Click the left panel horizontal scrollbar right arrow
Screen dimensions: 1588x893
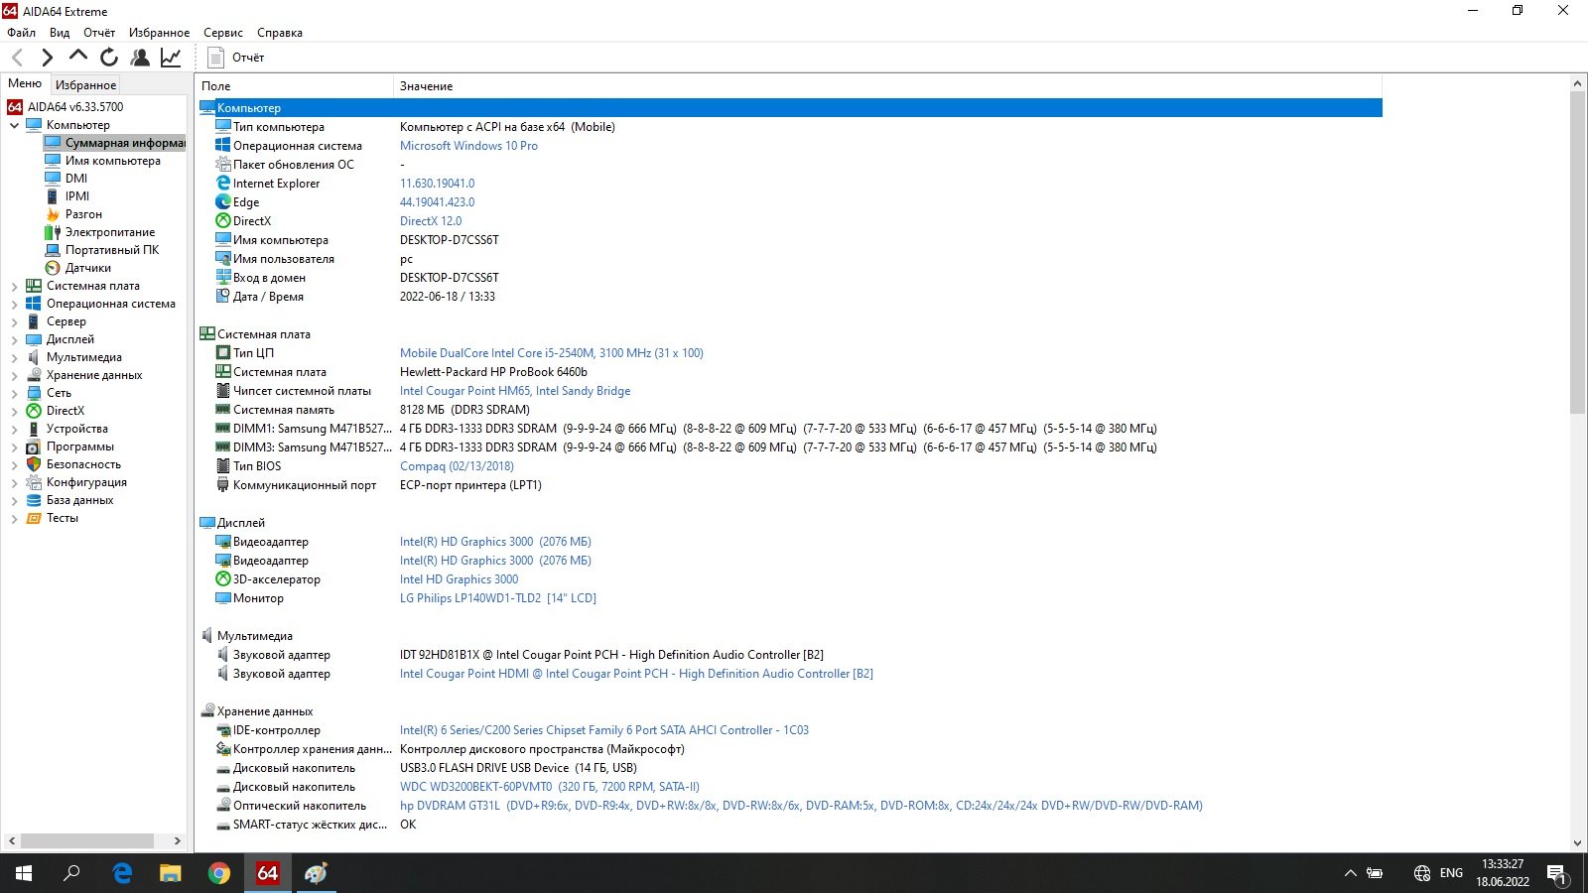tap(178, 840)
